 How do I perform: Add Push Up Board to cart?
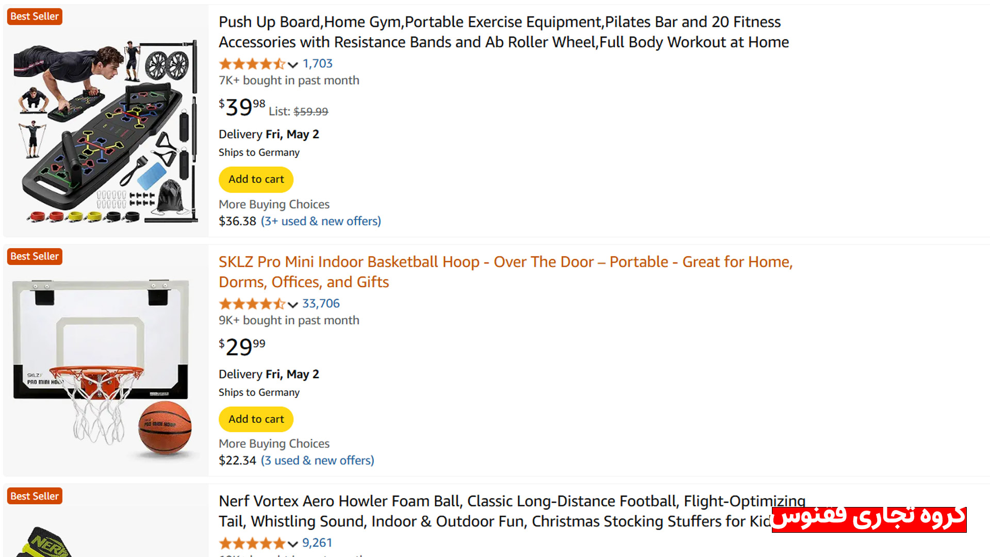[256, 179]
